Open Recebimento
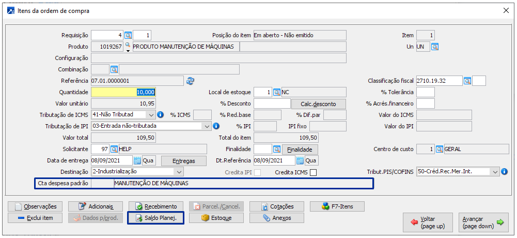517x238 pixels. 156,206
